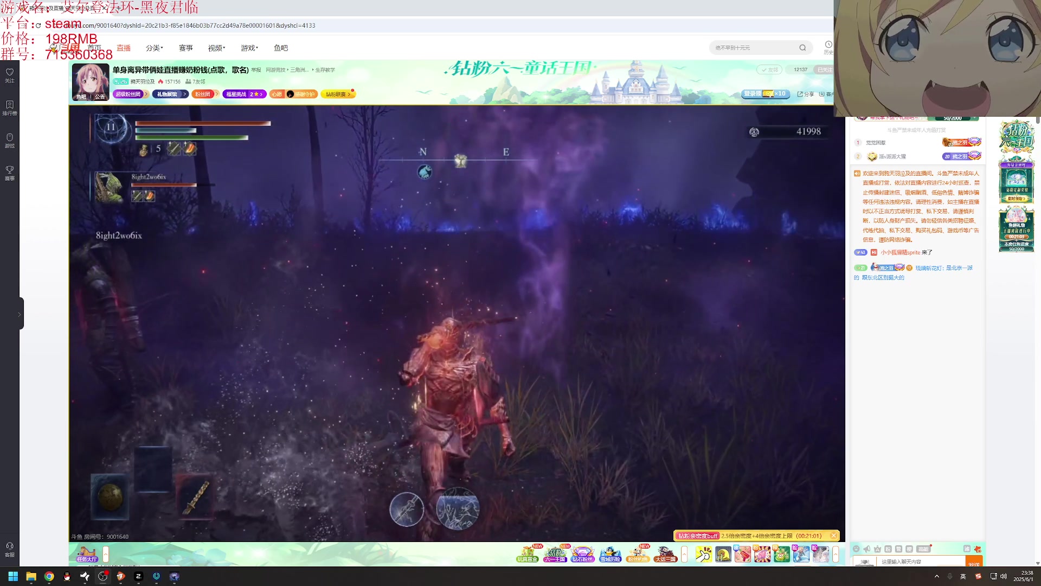Expand the 粉丝团 badge
The width and height of the screenshot is (1041, 586).
pos(204,94)
